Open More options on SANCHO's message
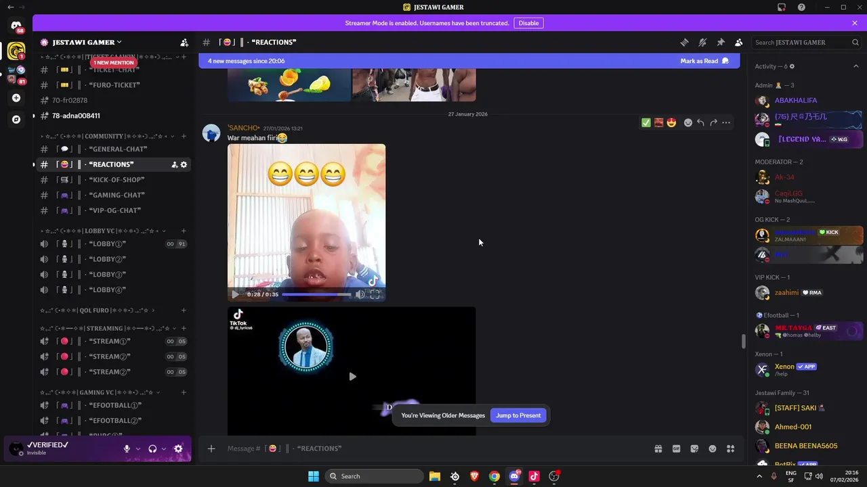867x487 pixels. click(726, 122)
